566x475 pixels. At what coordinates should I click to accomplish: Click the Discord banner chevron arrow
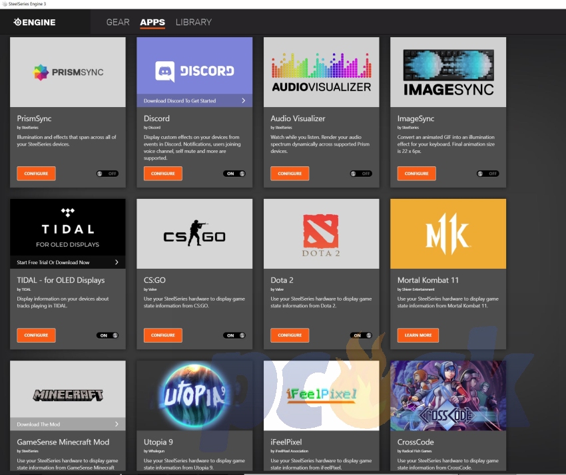(244, 100)
